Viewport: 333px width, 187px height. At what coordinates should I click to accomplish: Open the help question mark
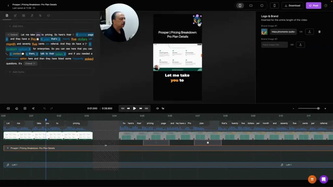coord(326,6)
